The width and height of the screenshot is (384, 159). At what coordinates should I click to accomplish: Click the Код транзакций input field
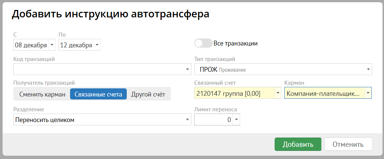click(99, 69)
